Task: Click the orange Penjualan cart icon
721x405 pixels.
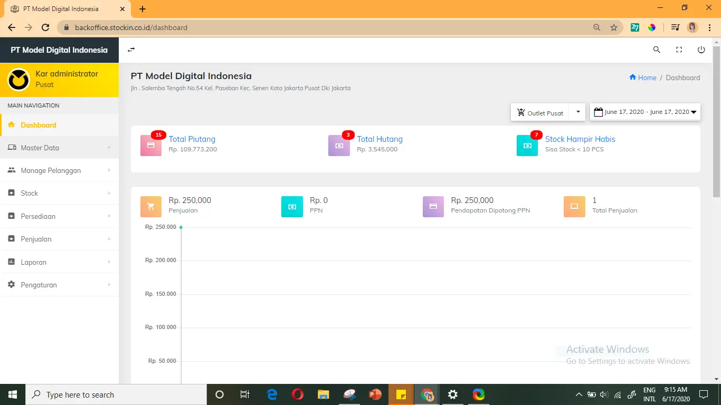Action: [x=151, y=207]
